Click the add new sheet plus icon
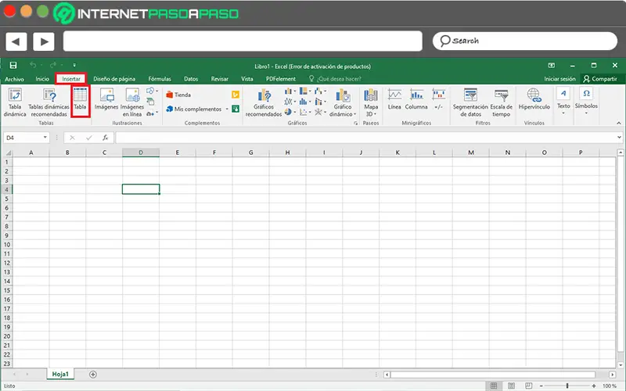The width and height of the screenshot is (626, 391). (93, 375)
